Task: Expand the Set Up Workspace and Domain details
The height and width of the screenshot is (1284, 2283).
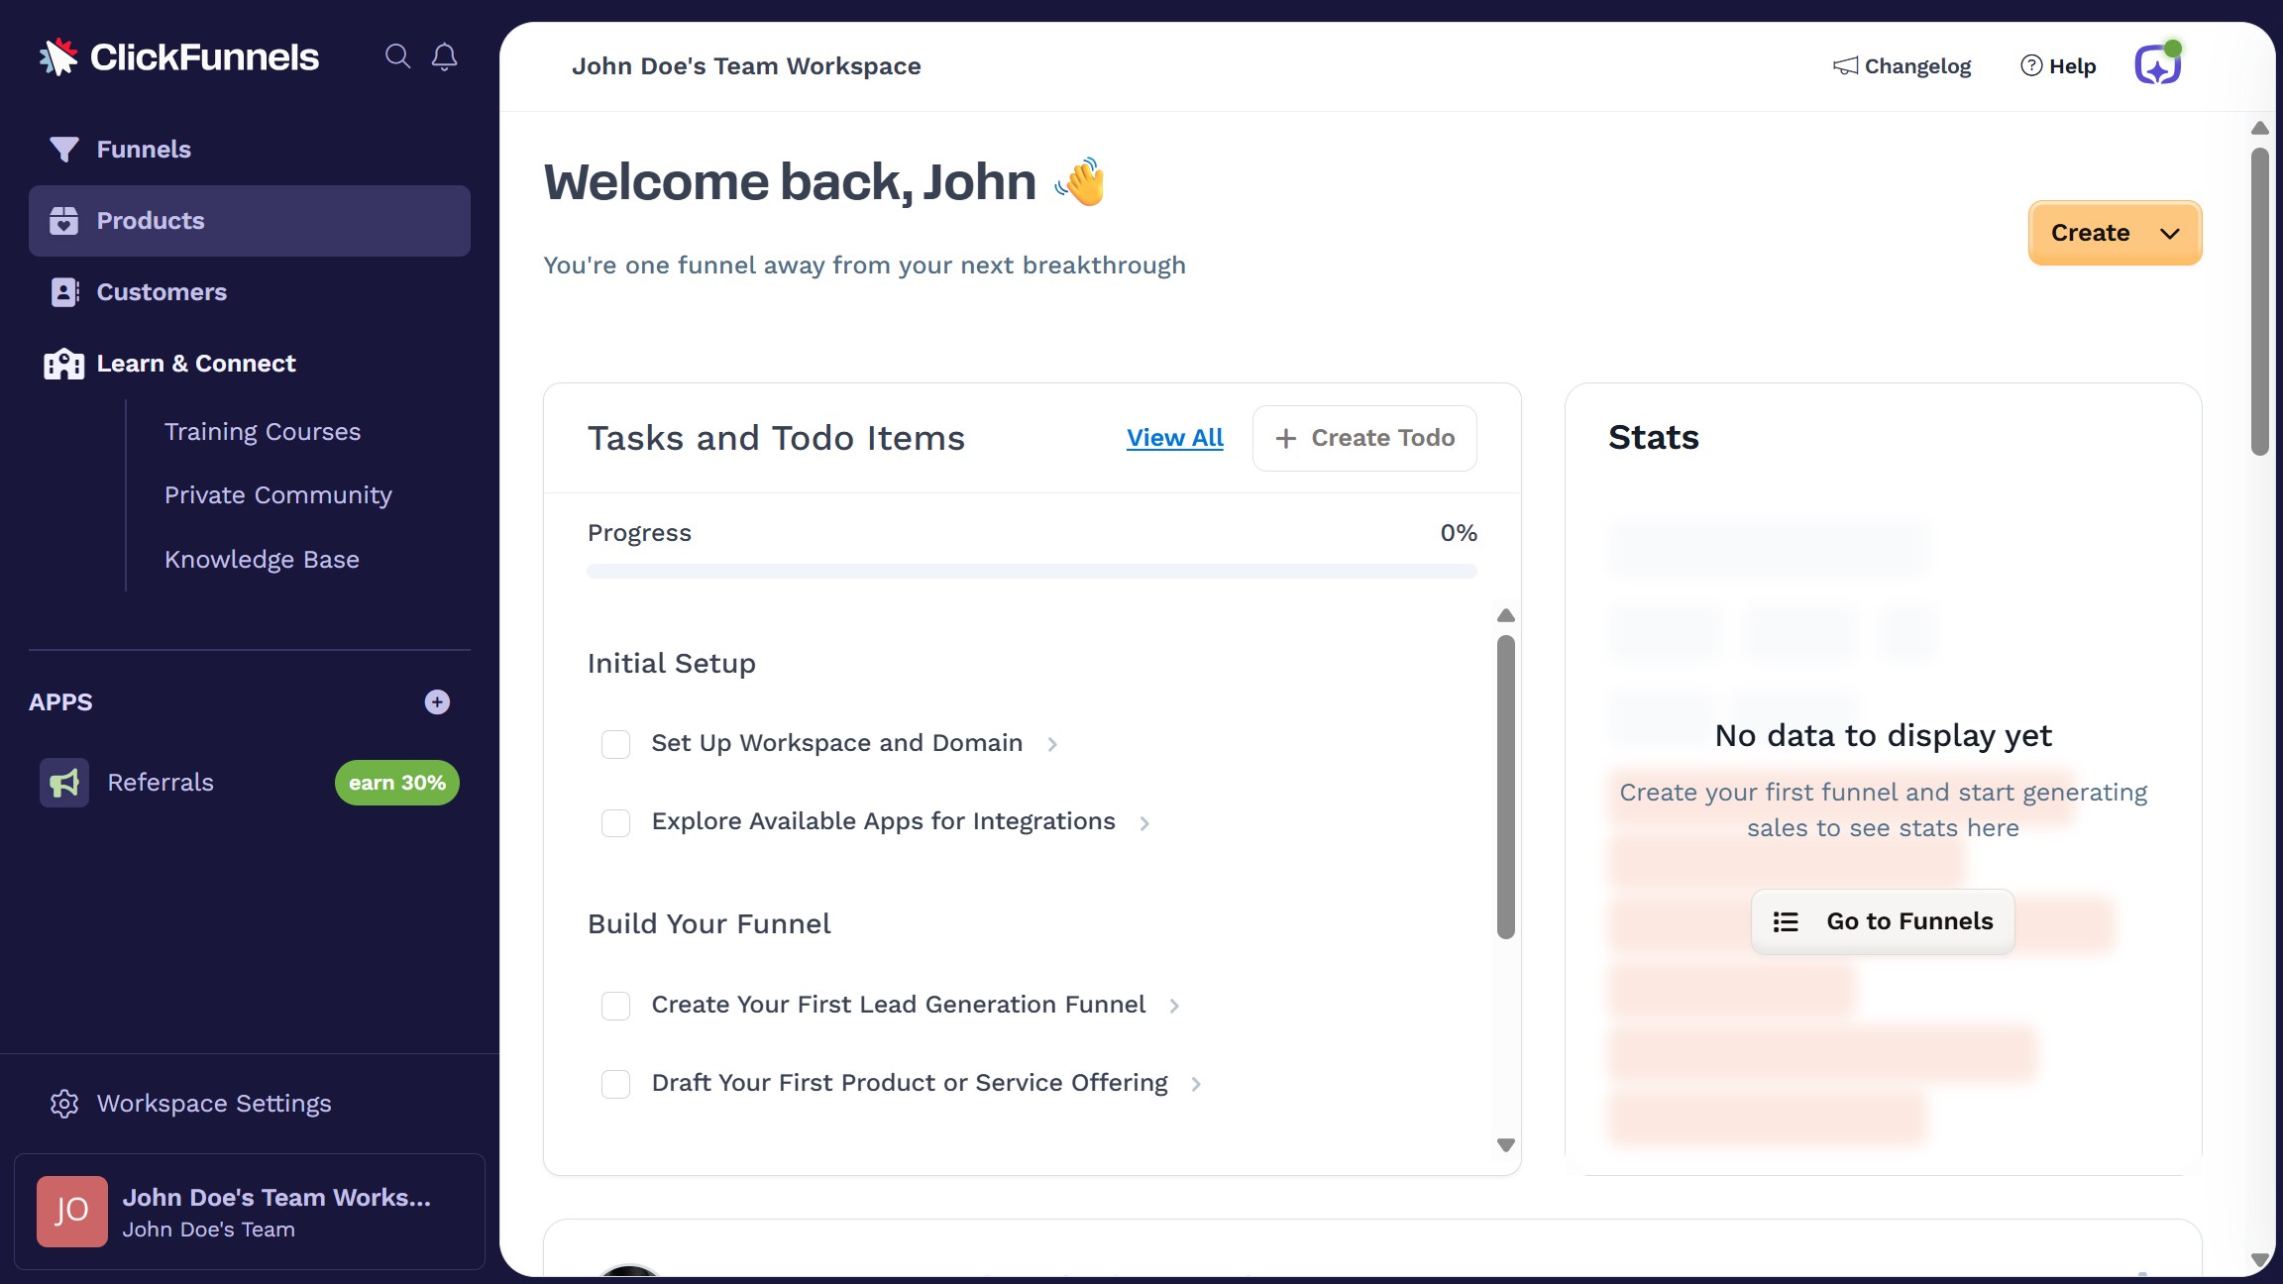Action: tap(1052, 744)
